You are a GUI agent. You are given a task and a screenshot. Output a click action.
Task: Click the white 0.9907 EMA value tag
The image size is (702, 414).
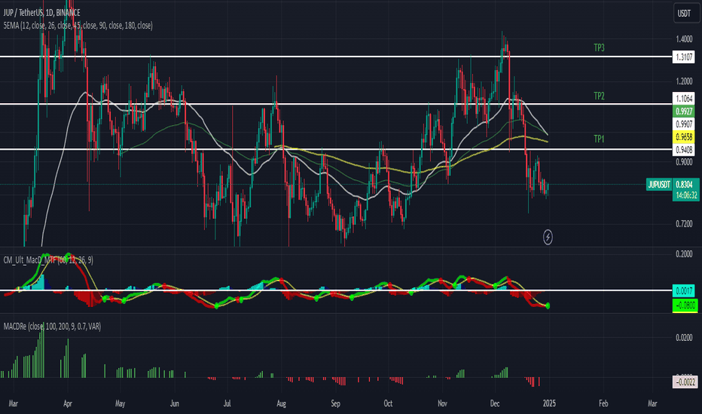[x=684, y=124]
